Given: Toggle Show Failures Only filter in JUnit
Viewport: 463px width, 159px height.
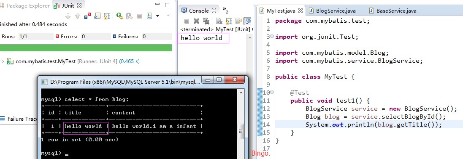Looking at the screenshot, I should (x=88, y=16).
